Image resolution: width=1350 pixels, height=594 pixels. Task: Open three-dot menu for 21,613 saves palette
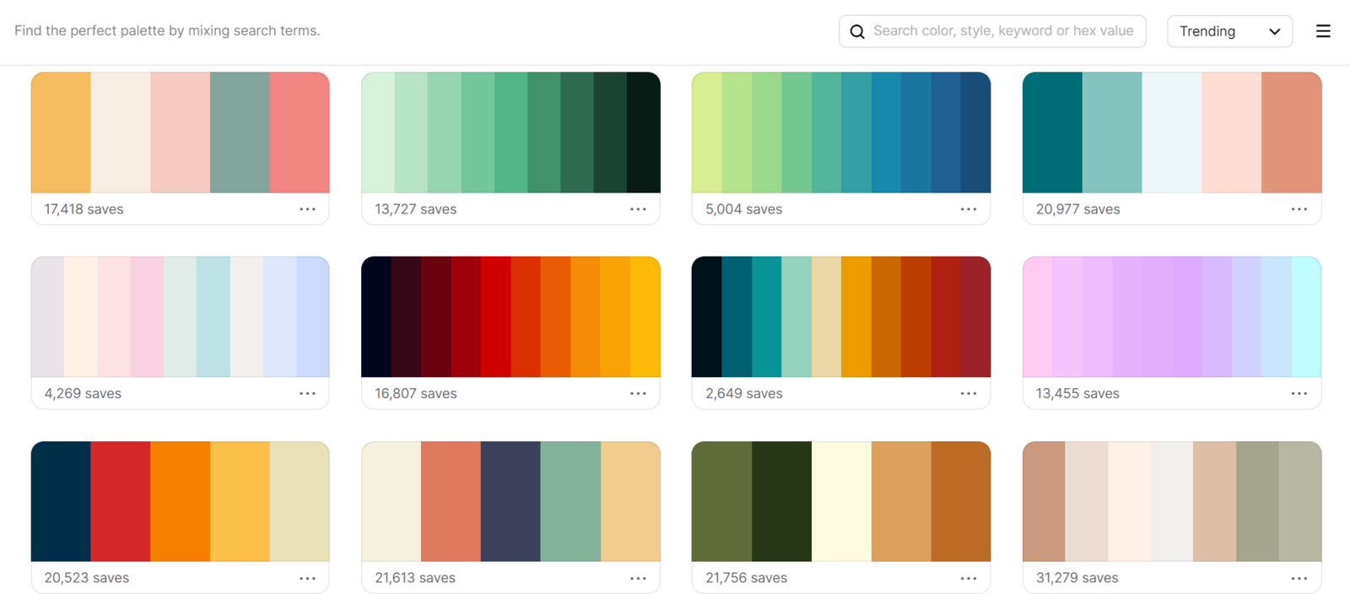click(638, 578)
